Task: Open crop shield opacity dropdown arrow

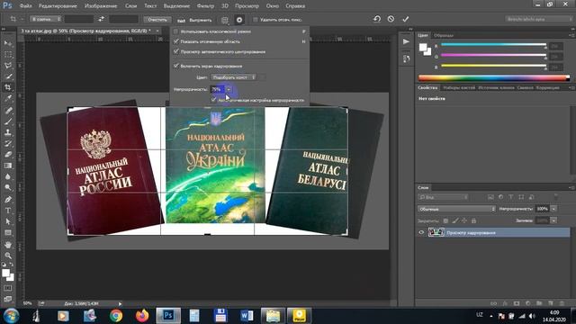Action: 229,89
